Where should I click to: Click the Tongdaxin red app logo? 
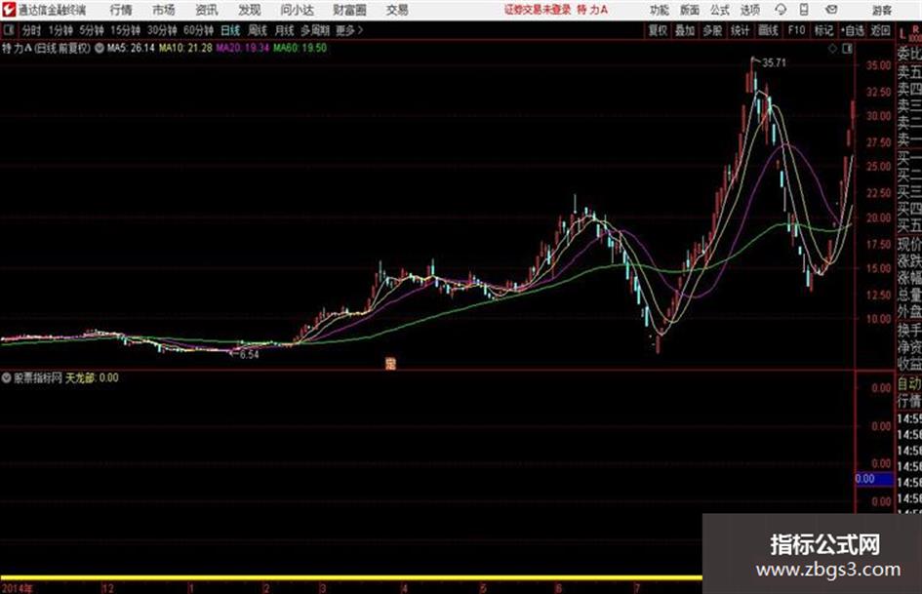click(8, 10)
